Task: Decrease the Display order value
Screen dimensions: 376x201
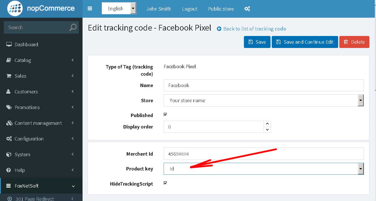Action: pyautogui.click(x=267, y=130)
